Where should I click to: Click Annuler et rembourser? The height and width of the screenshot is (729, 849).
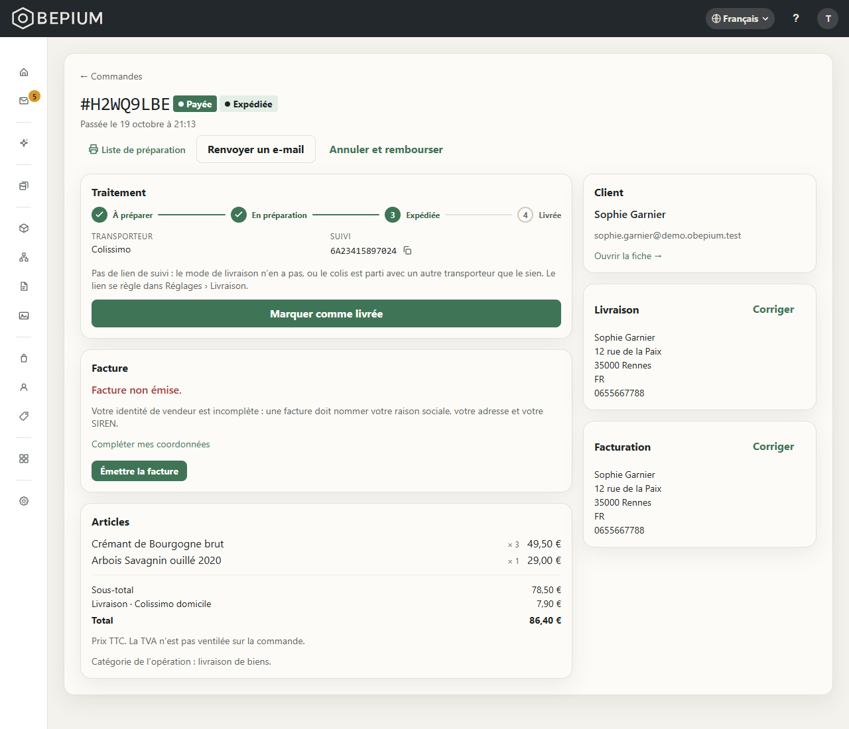coord(386,150)
